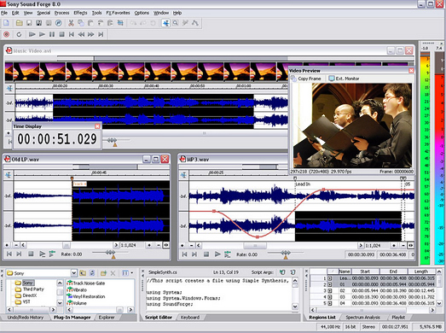This screenshot has width=446, height=333.
Task: Select the Vibrato plug-in
Action: click(x=77, y=289)
